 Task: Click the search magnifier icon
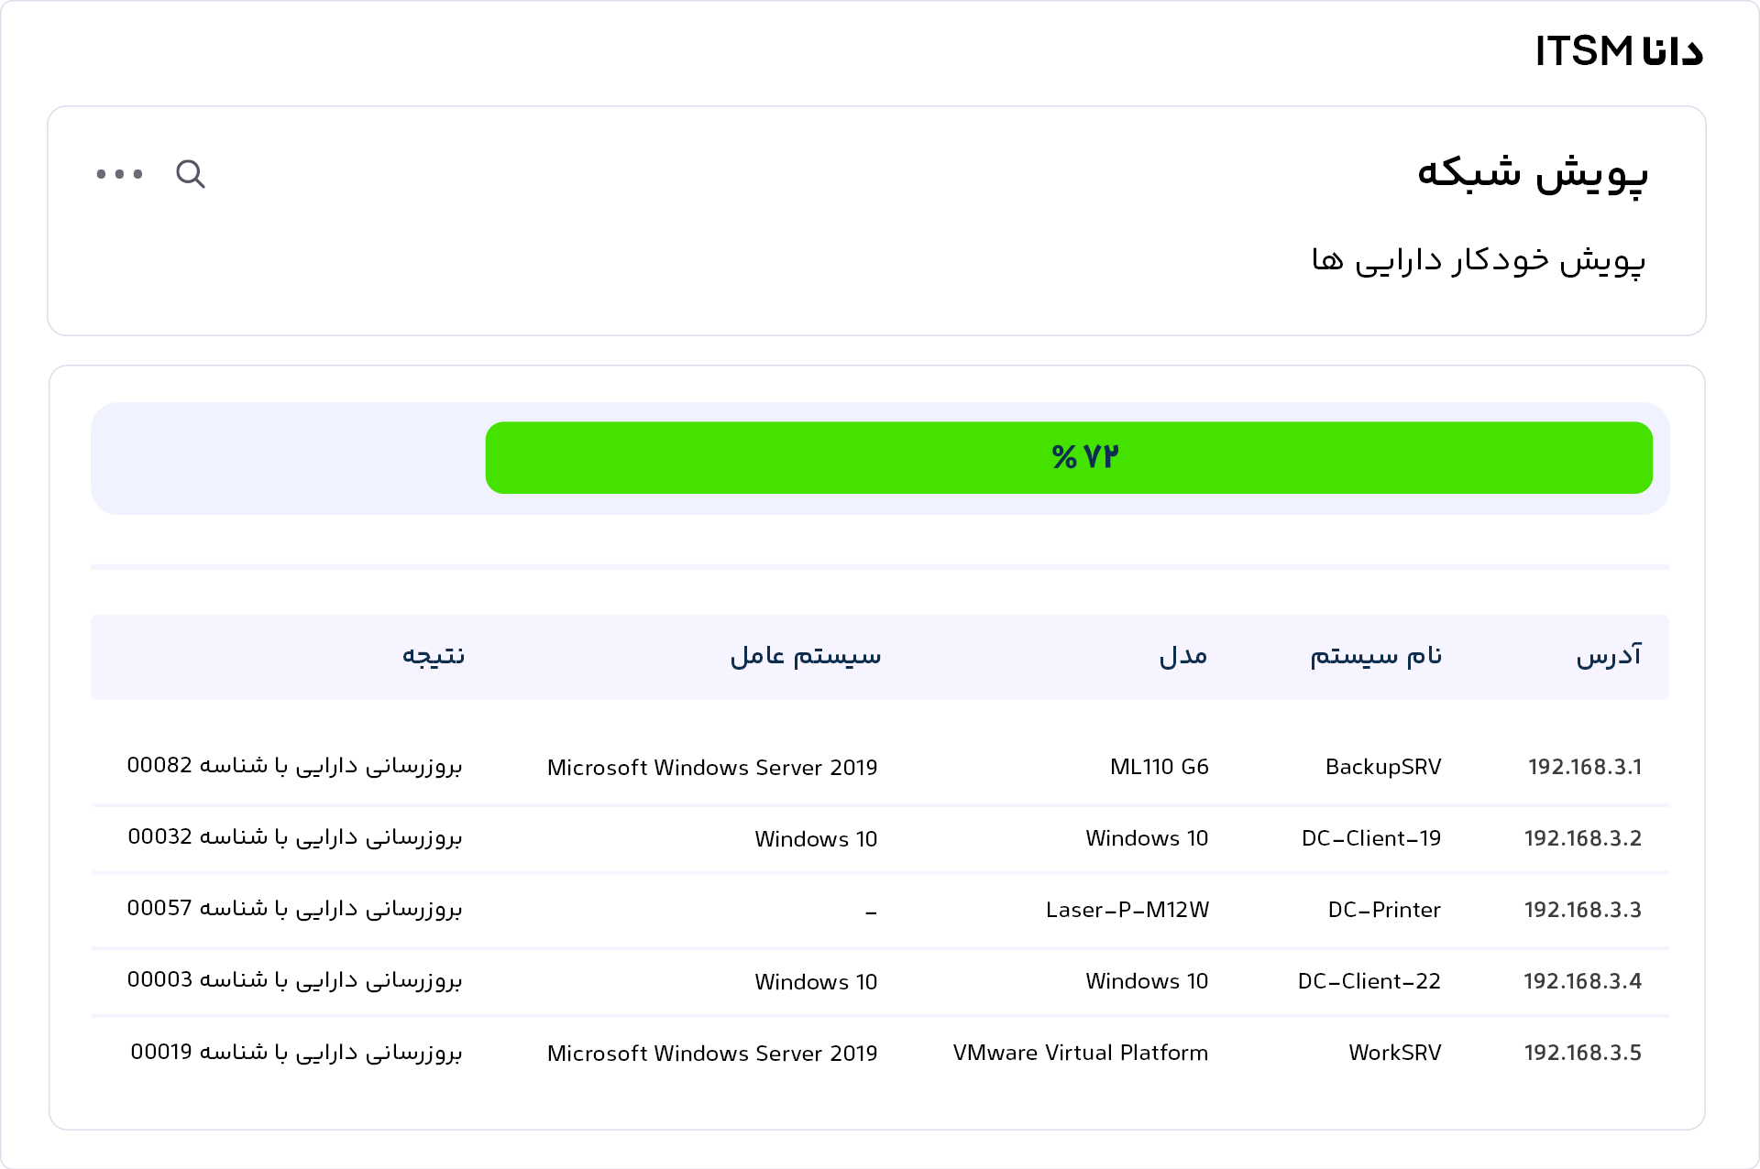(191, 173)
